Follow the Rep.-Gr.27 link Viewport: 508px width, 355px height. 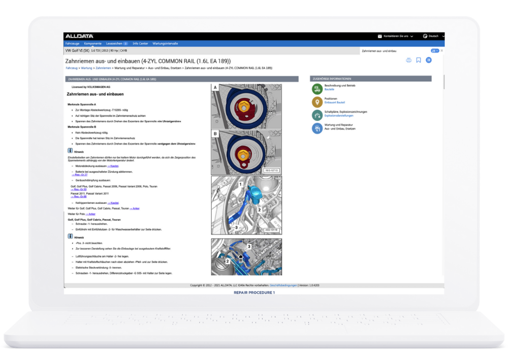pos(79,175)
